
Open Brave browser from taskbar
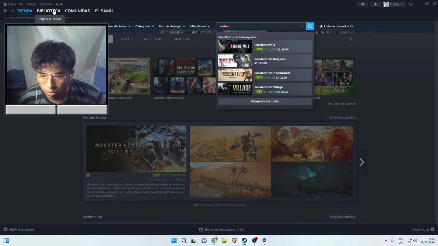click(234, 241)
